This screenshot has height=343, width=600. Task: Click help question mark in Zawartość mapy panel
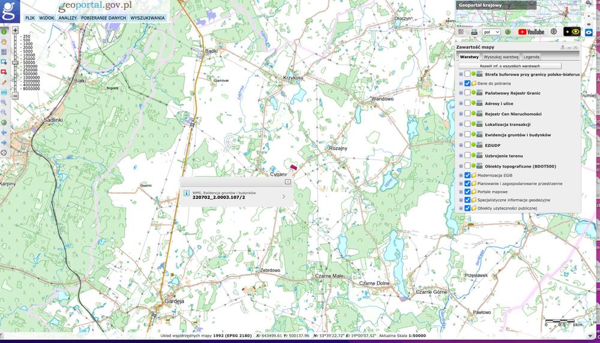563,47
